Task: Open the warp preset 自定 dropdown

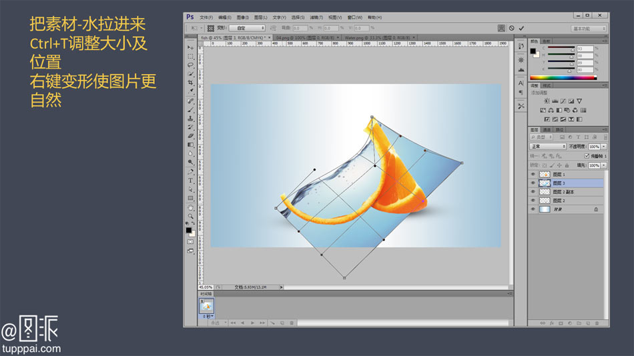Action: [x=247, y=28]
